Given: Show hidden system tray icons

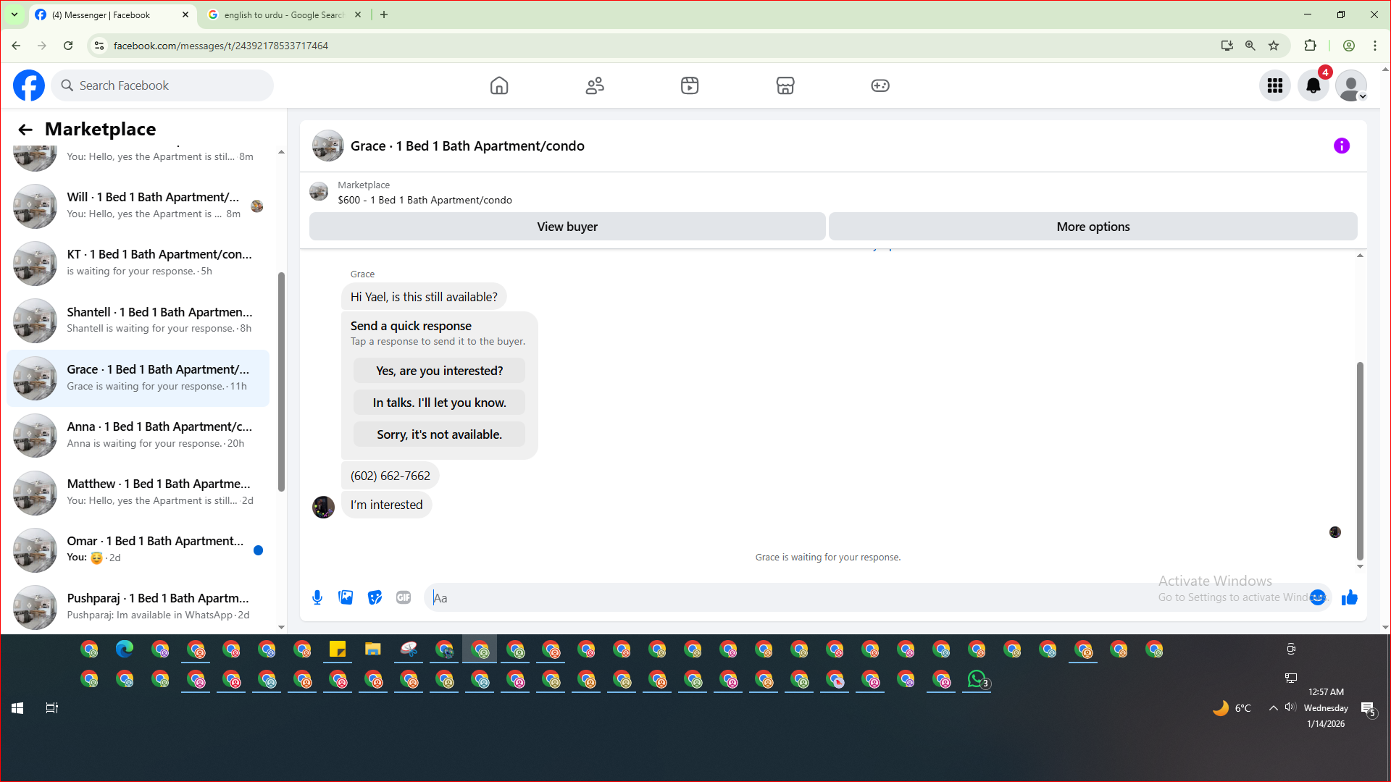Looking at the screenshot, I should [x=1273, y=708].
